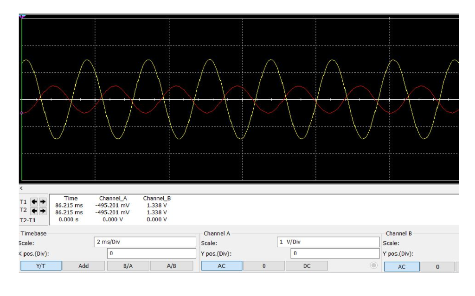Screen dimensions: 475x296
Task: Click the Channel B group label
Action: pyautogui.click(x=398, y=233)
